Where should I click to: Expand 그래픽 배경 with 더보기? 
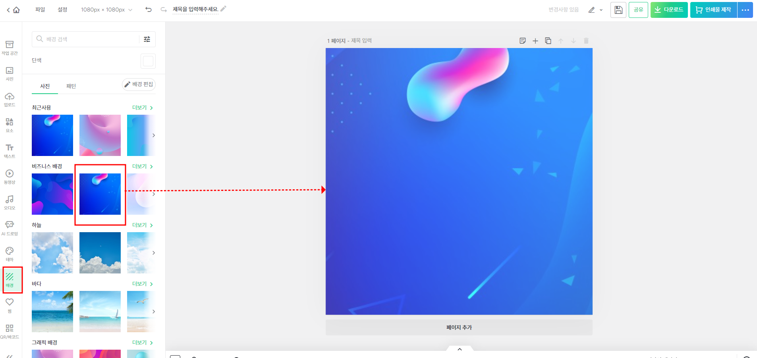tap(143, 343)
